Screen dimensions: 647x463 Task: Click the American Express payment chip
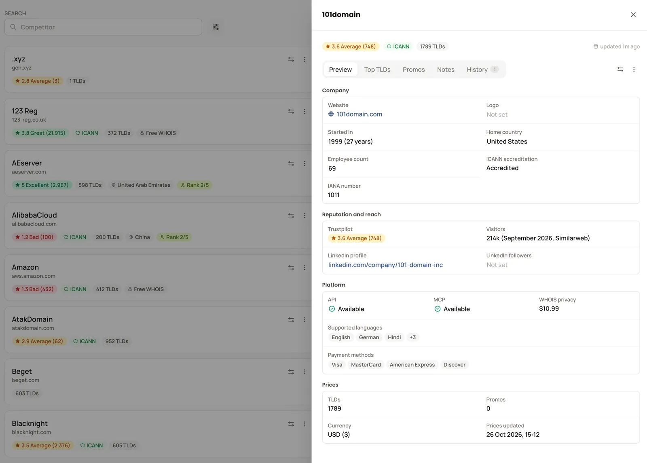412,365
